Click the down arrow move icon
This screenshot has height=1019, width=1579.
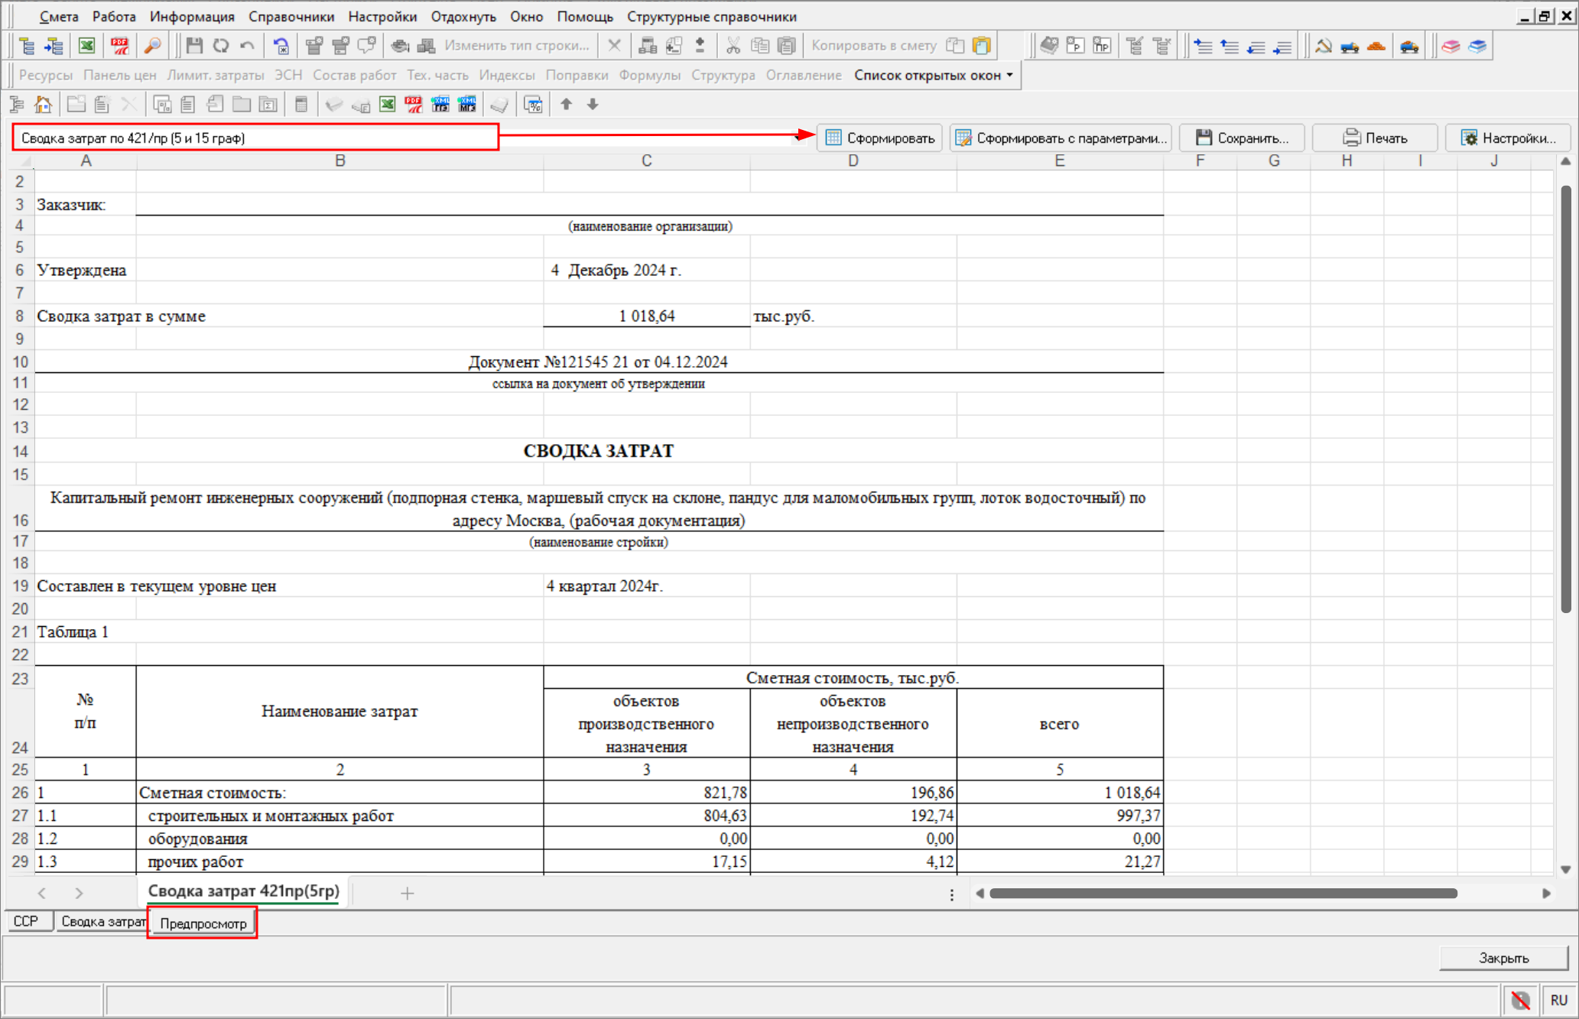point(593,105)
